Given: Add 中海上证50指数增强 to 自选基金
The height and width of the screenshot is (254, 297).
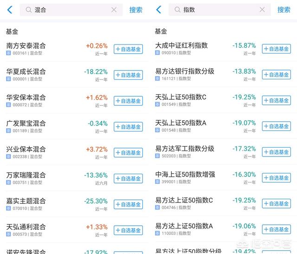Looking at the screenshot, I should 277,178.
